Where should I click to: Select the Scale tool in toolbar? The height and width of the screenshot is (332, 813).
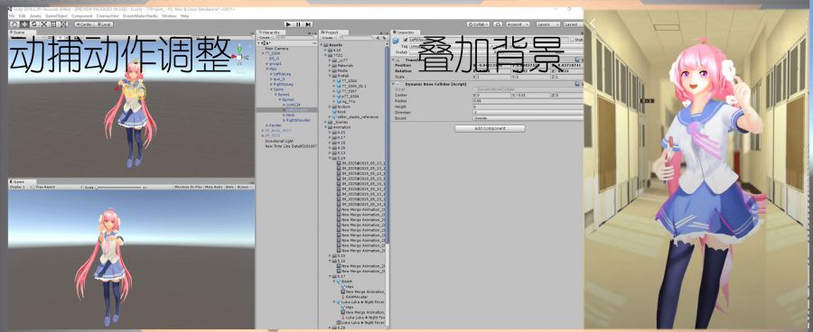[x=43, y=24]
